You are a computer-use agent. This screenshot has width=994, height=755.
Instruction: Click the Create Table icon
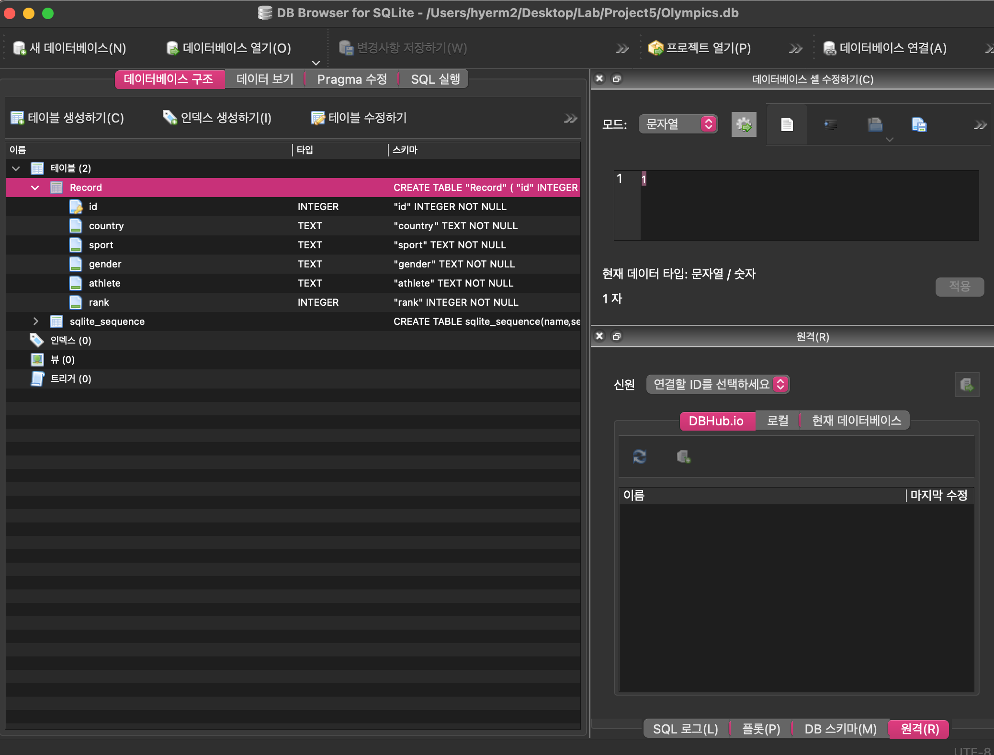(x=17, y=118)
